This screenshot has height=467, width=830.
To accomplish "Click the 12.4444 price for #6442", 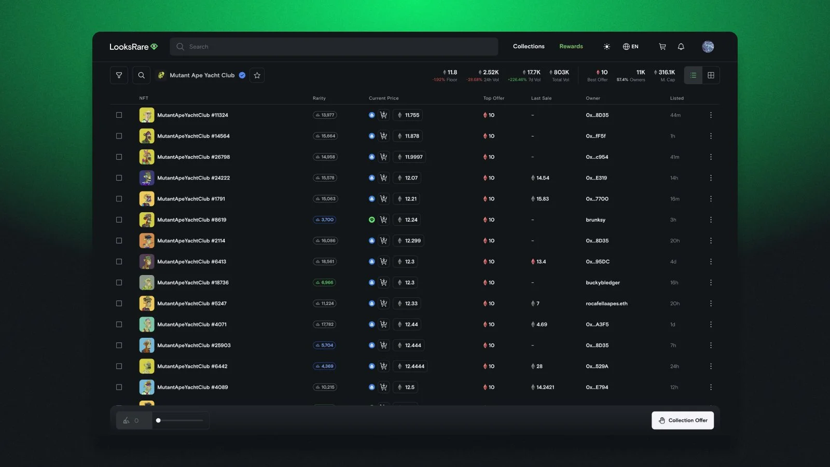I will 410,366.
